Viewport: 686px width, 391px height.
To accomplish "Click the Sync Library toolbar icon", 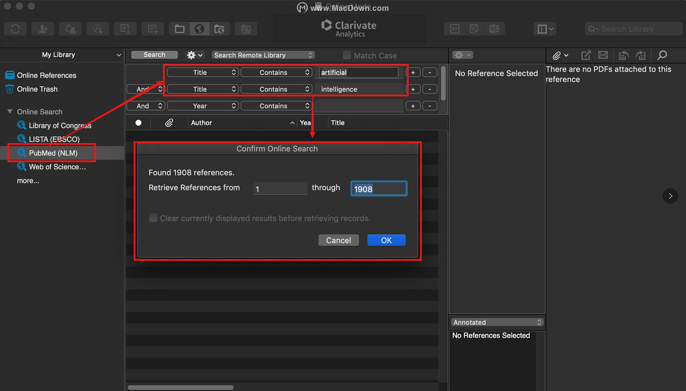I will click(x=15, y=29).
